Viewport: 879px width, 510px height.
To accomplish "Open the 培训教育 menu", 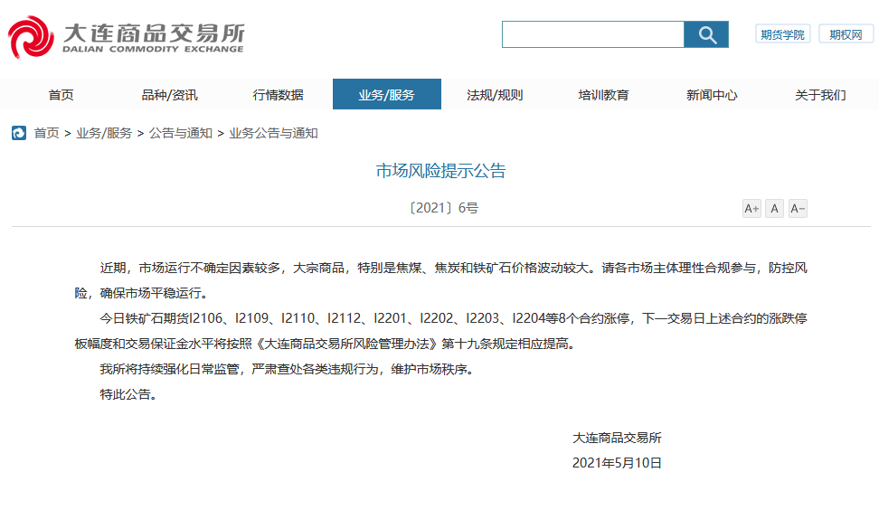I will pos(603,95).
